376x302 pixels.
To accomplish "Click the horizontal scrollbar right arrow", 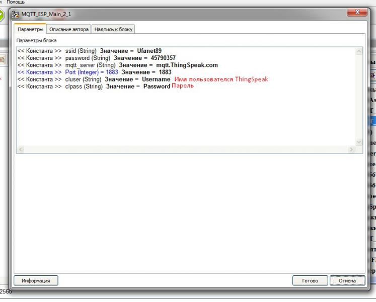I will coord(351,150).
